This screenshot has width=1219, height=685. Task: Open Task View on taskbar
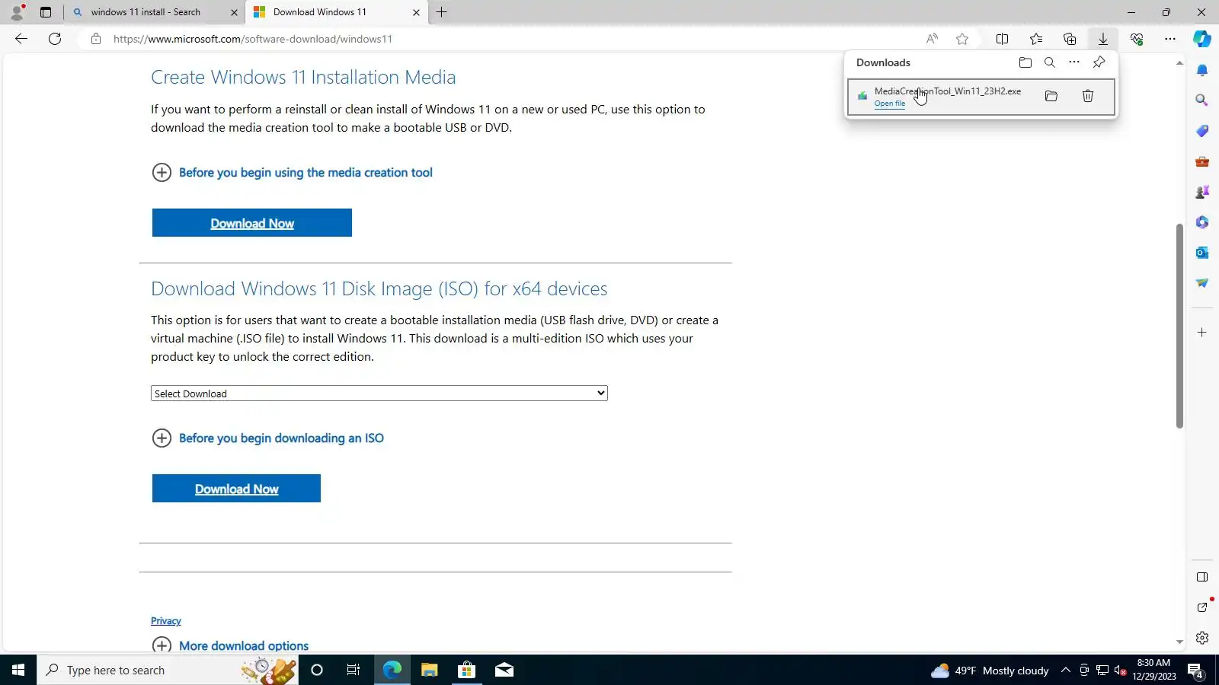click(x=354, y=671)
